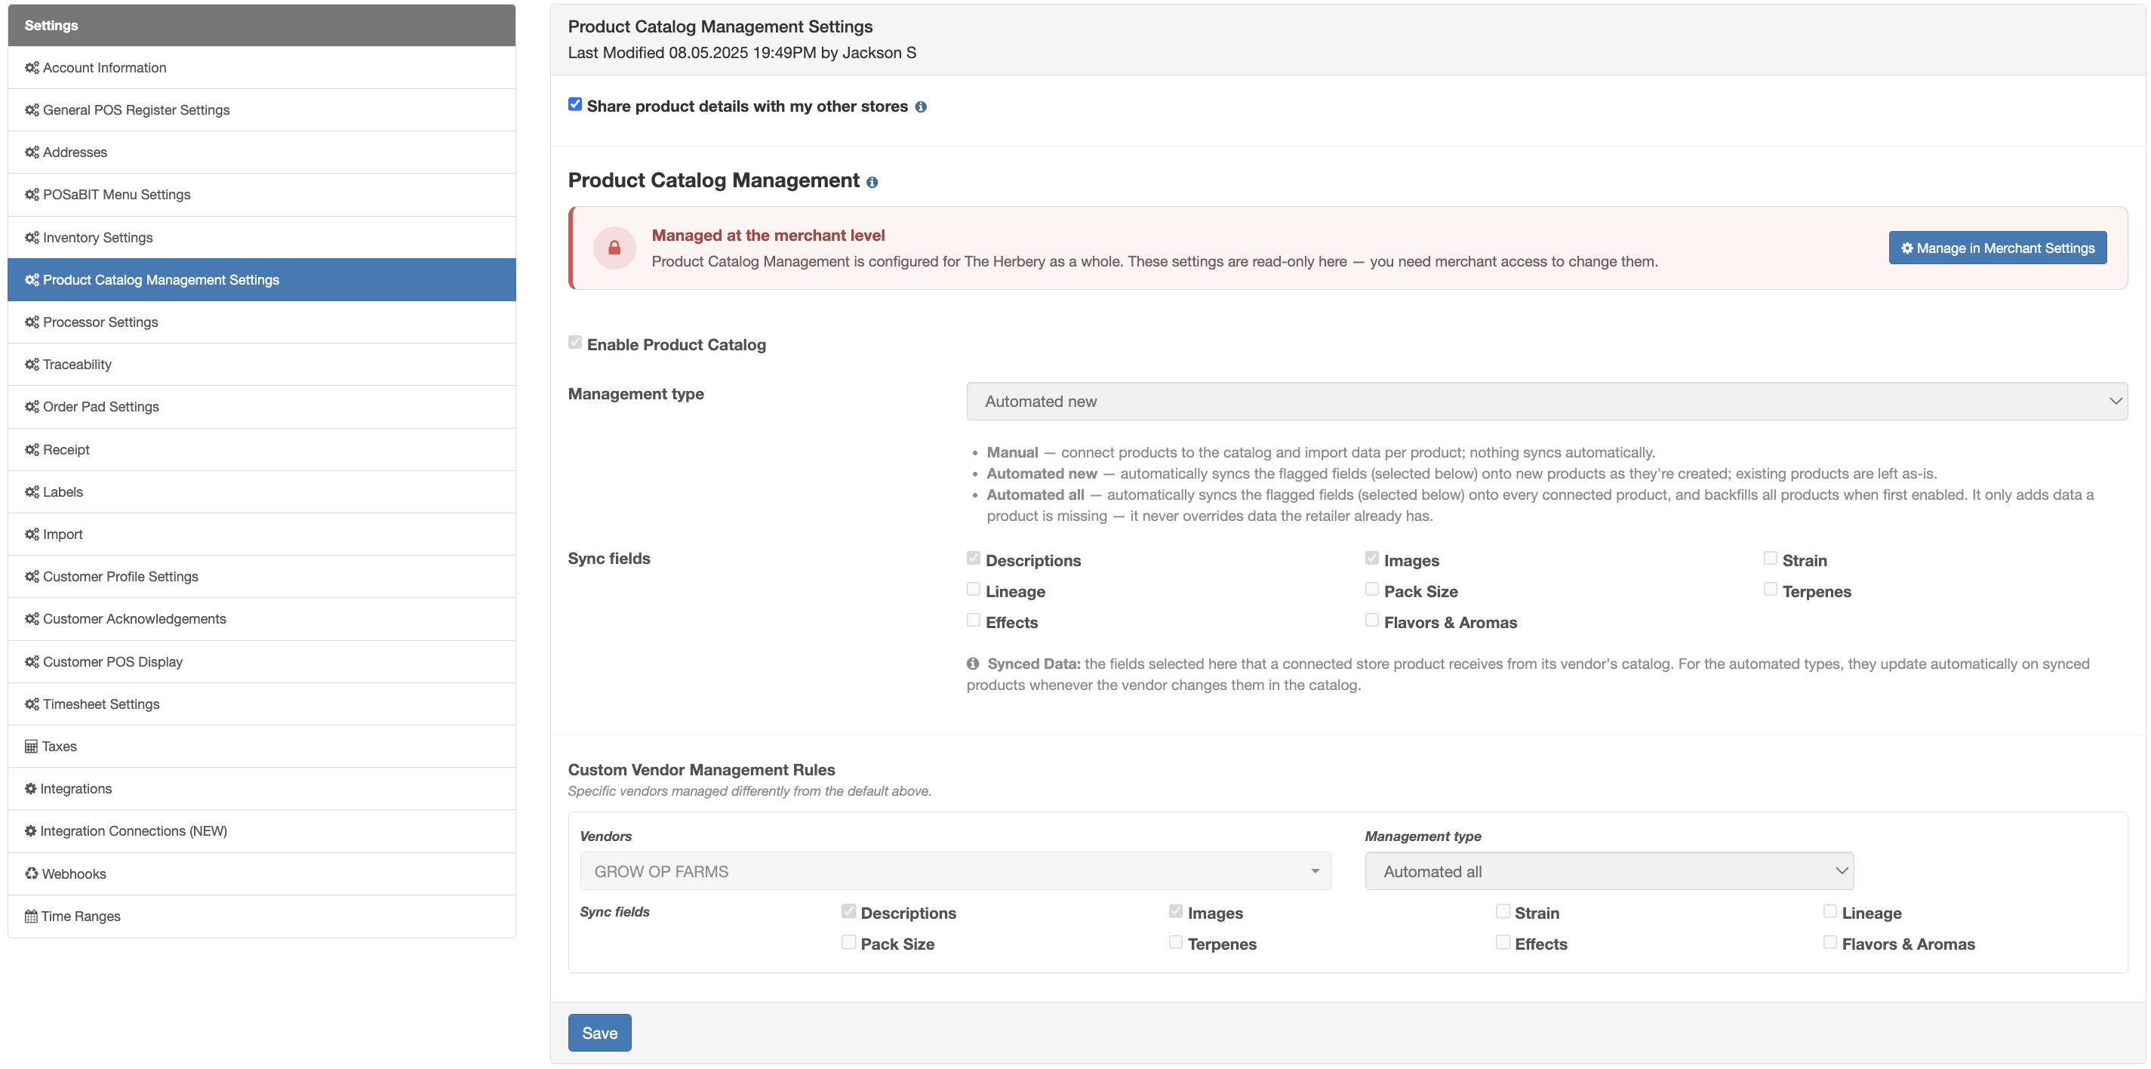Screen dimensions: 2151x1069
Task: Click gears icon beside Customer Profile Settings
Action: (x=32, y=576)
